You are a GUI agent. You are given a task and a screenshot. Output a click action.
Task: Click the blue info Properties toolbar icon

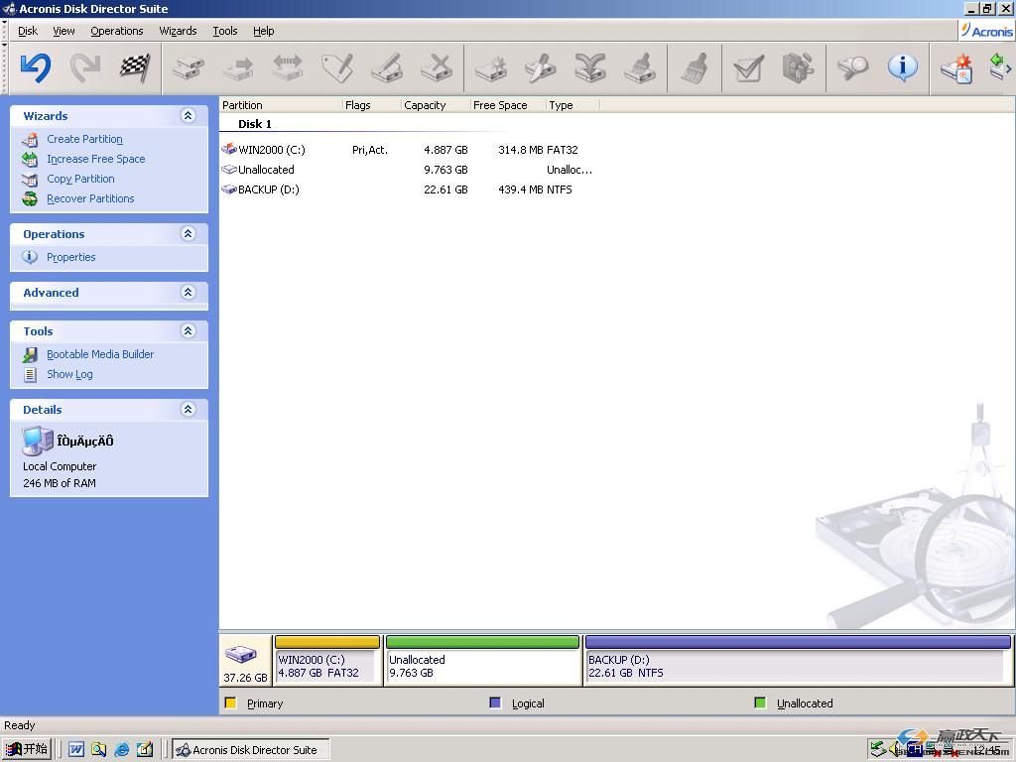click(902, 67)
